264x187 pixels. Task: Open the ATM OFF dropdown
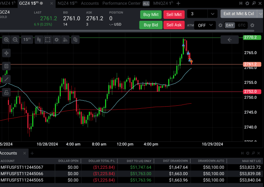pyautogui.click(x=205, y=25)
